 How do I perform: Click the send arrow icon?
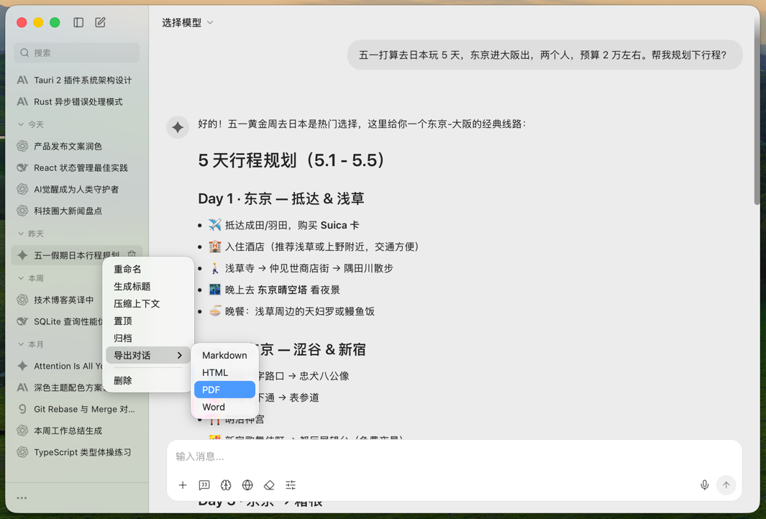tap(726, 485)
